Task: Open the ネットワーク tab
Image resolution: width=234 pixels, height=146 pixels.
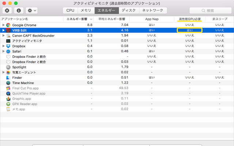Action: [x=153, y=11]
